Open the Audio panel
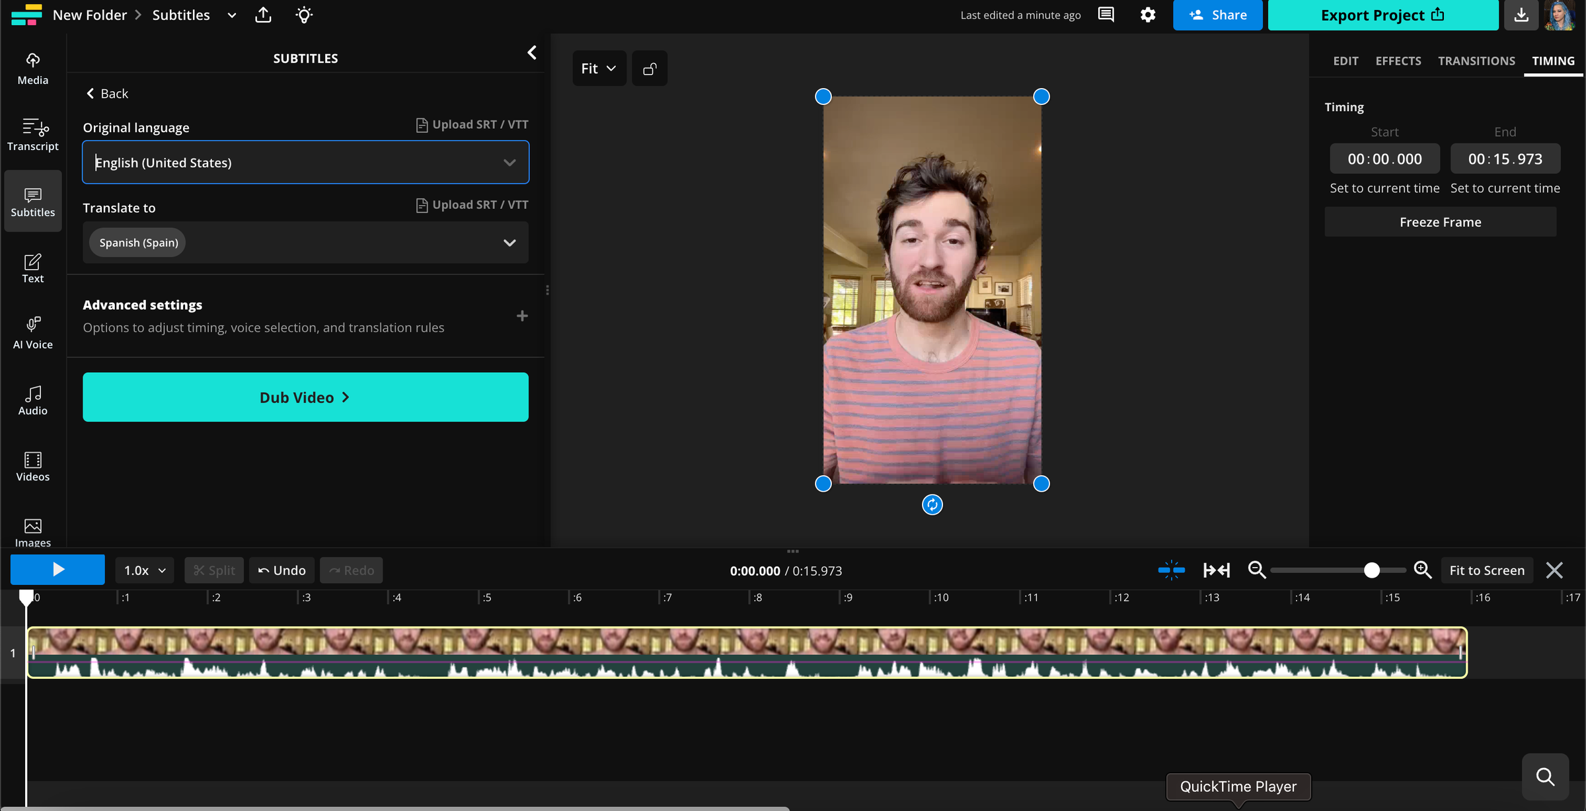Viewport: 1586px width, 811px height. pyautogui.click(x=32, y=399)
